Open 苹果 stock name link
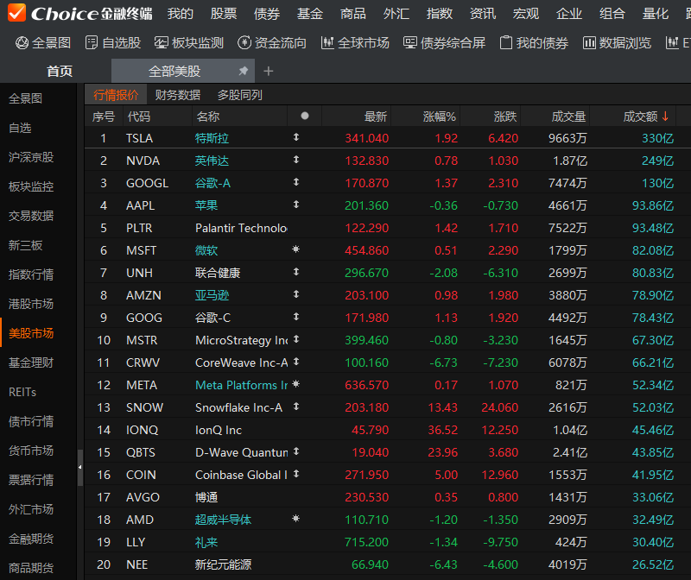 pyautogui.click(x=206, y=205)
